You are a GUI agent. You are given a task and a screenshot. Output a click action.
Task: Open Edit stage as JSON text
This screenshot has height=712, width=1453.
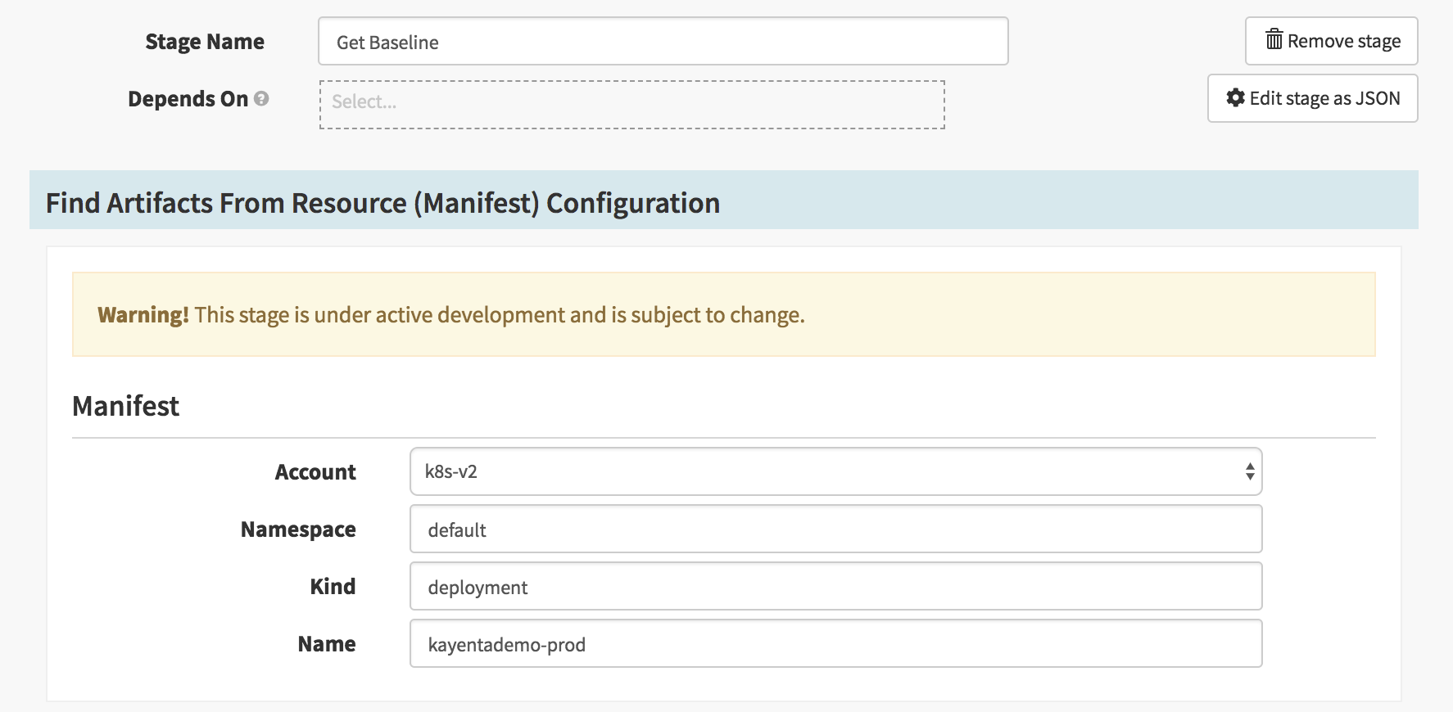[1324, 98]
